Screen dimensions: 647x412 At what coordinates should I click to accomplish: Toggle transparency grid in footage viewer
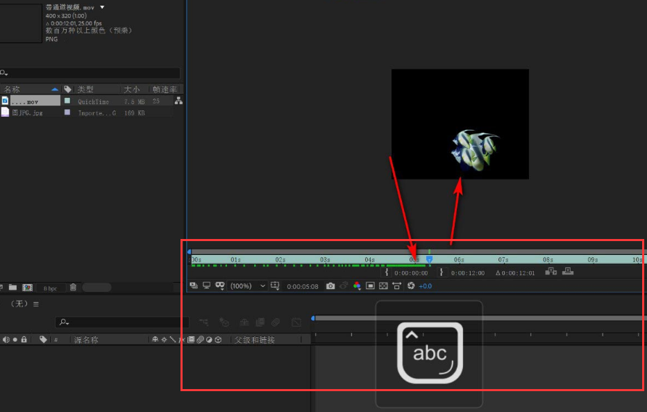(383, 286)
